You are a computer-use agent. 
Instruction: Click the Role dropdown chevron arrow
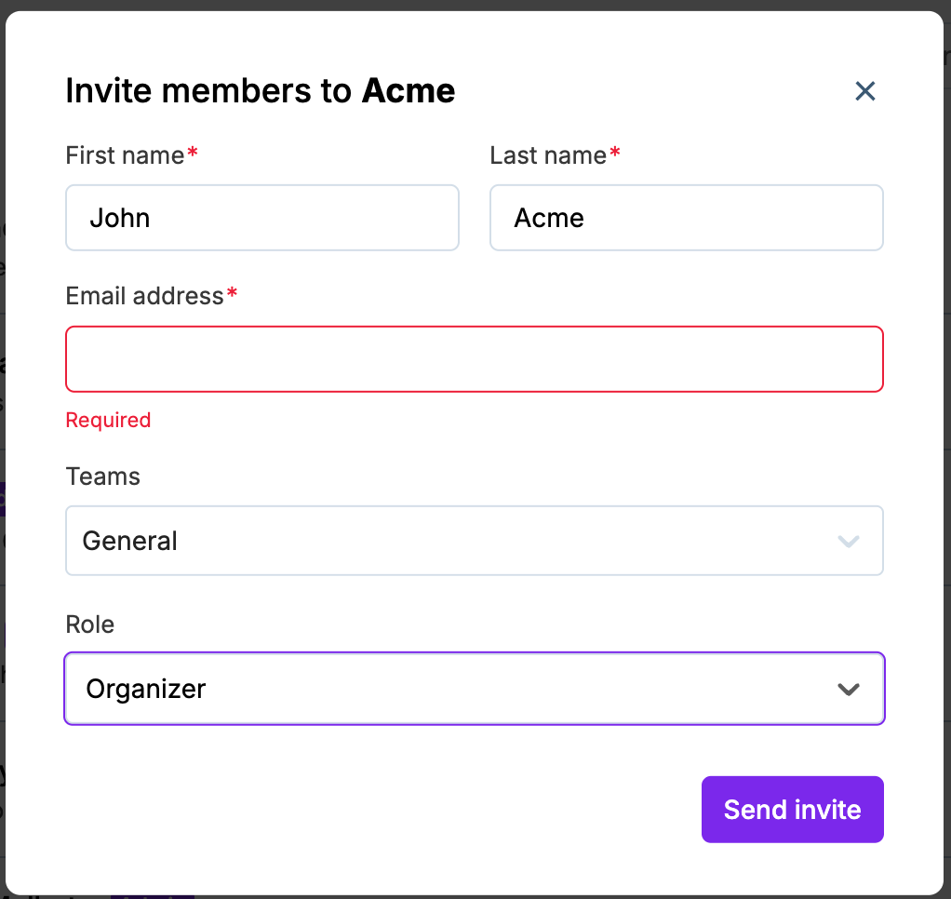(x=848, y=690)
